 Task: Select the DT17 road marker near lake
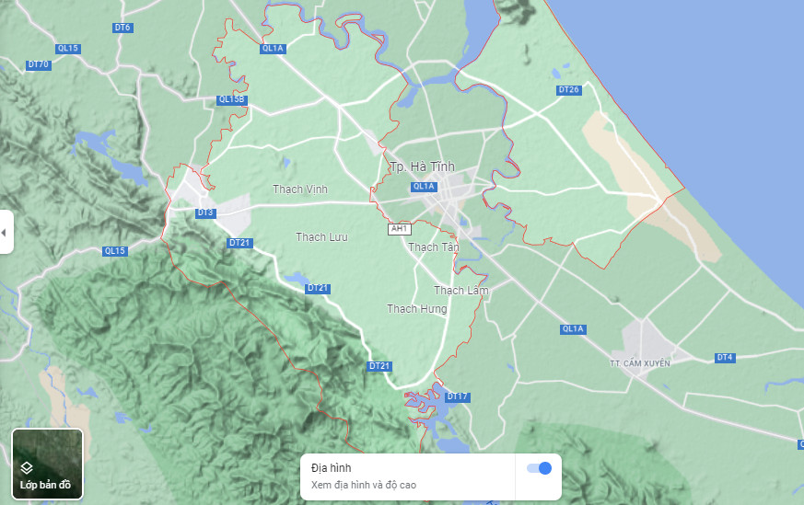457,397
